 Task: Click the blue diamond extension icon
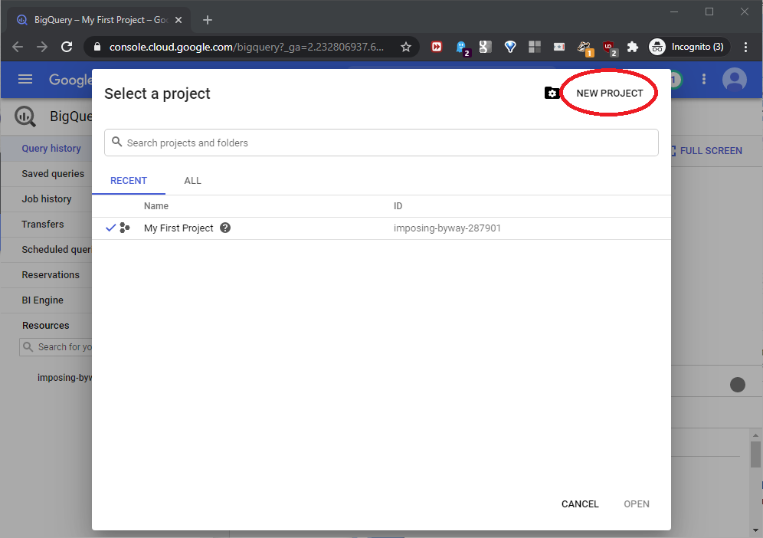(510, 47)
